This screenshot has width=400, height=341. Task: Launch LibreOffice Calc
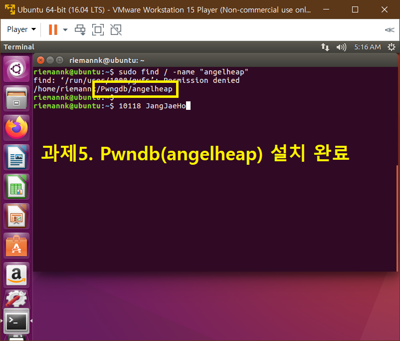click(16, 187)
